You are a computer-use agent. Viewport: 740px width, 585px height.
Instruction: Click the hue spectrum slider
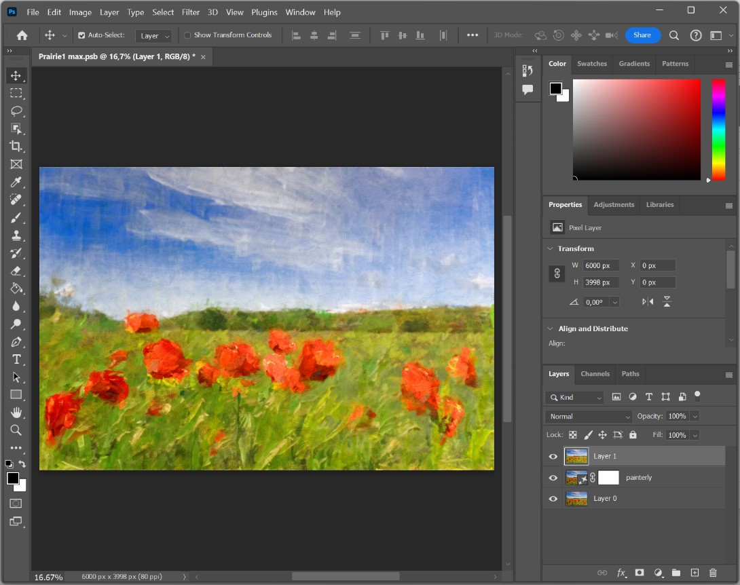718,129
